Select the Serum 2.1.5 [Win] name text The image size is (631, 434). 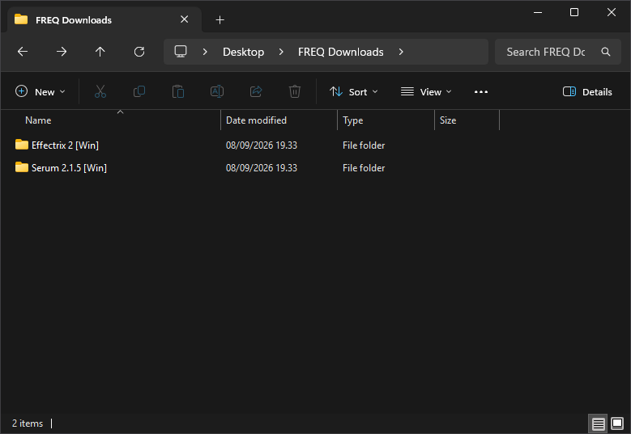click(x=69, y=167)
